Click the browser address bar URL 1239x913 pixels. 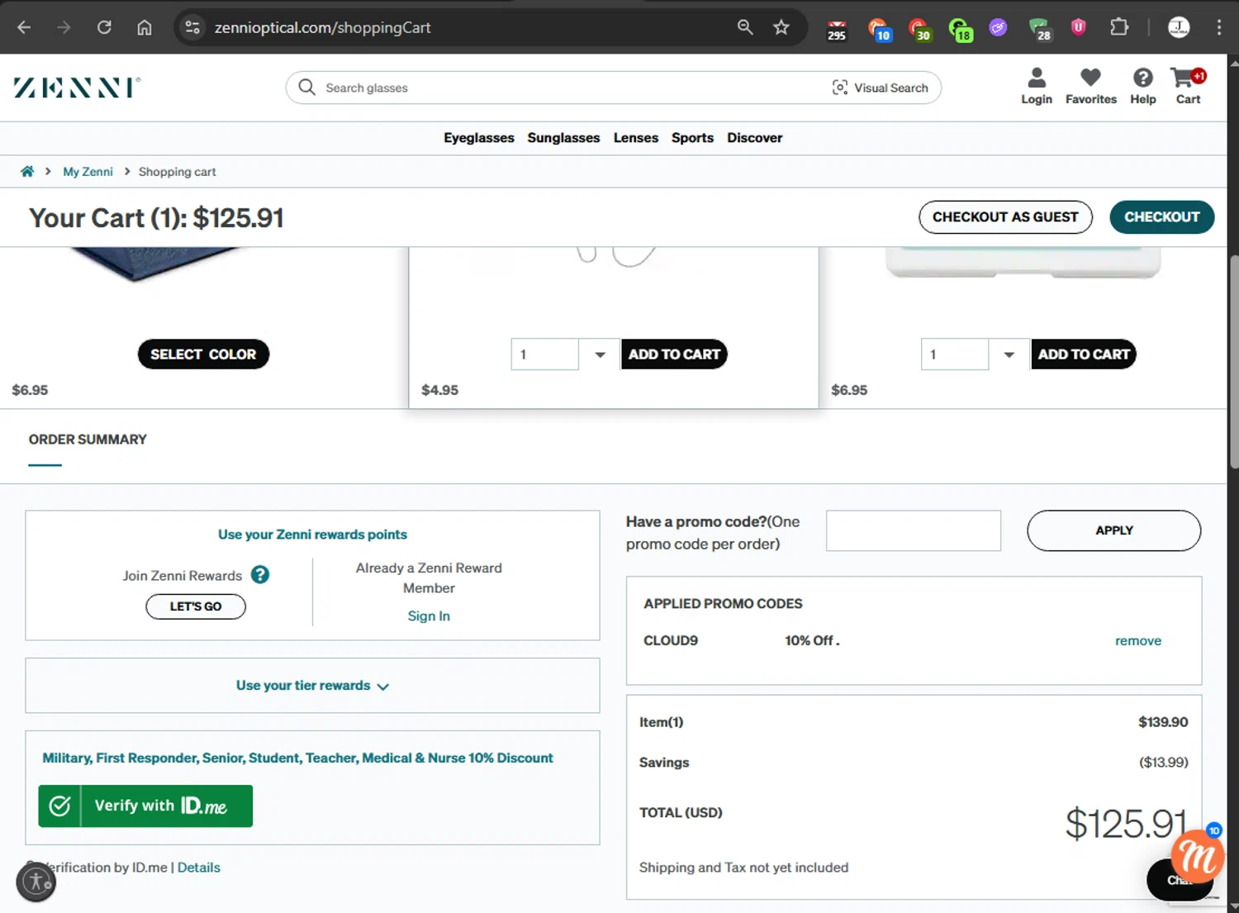tap(322, 27)
